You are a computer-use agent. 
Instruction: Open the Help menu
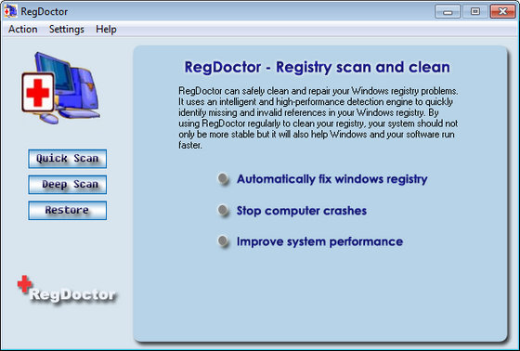[106, 29]
